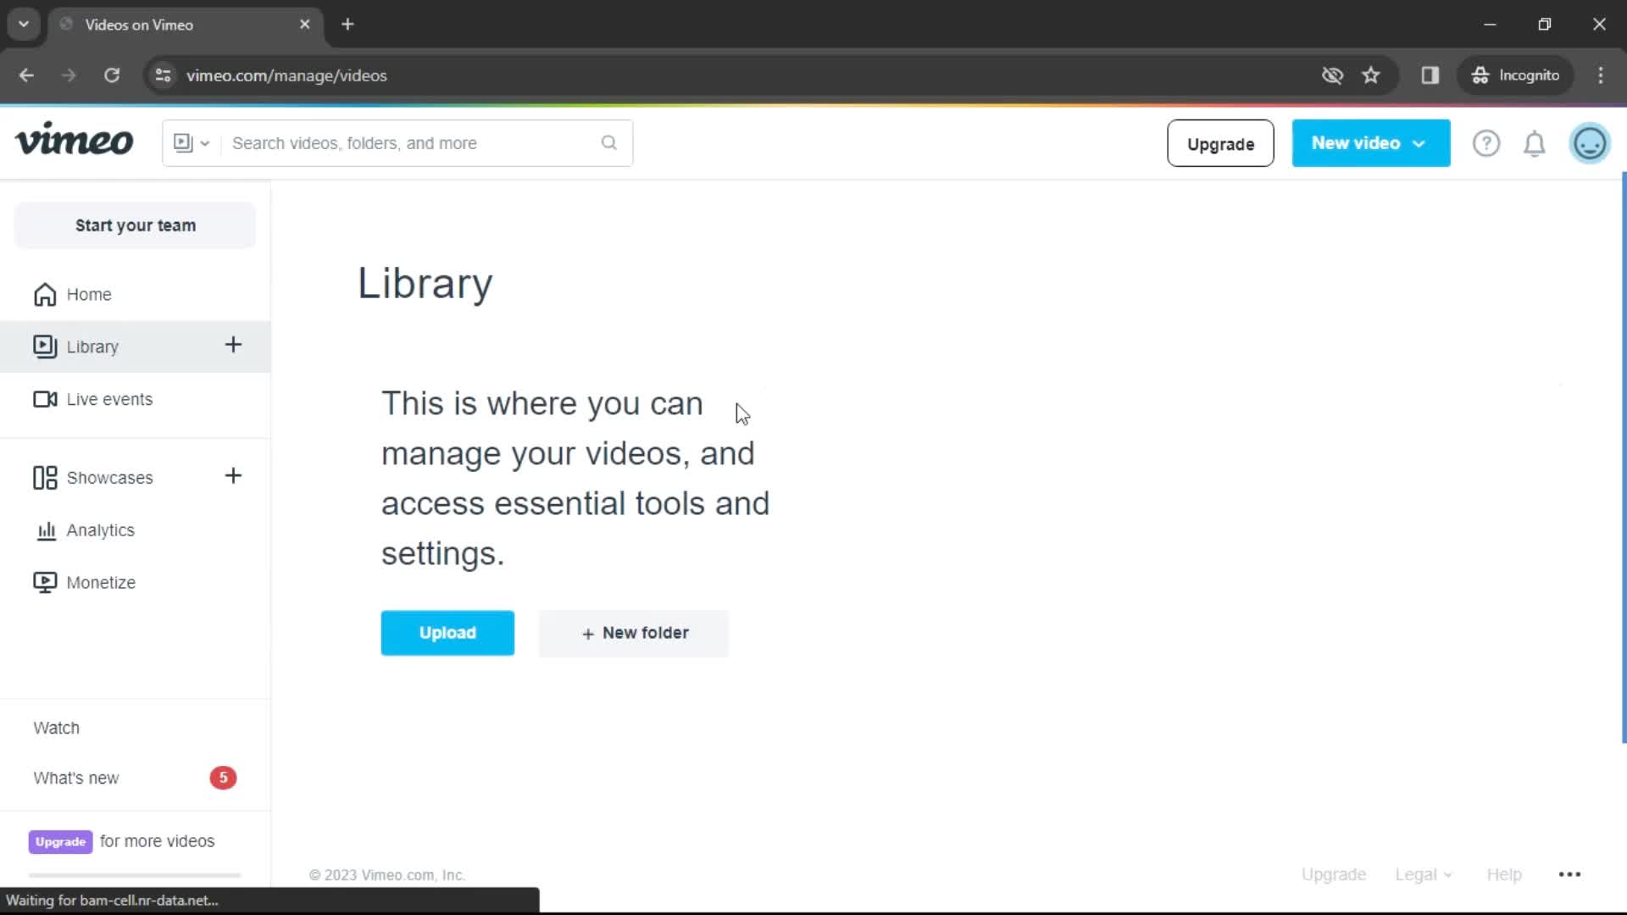Image resolution: width=1627 pixels, height=915 pixels.
Task: Open the footer three-dots more menu
Action: pyautogui.click(x=1569, y=874)
